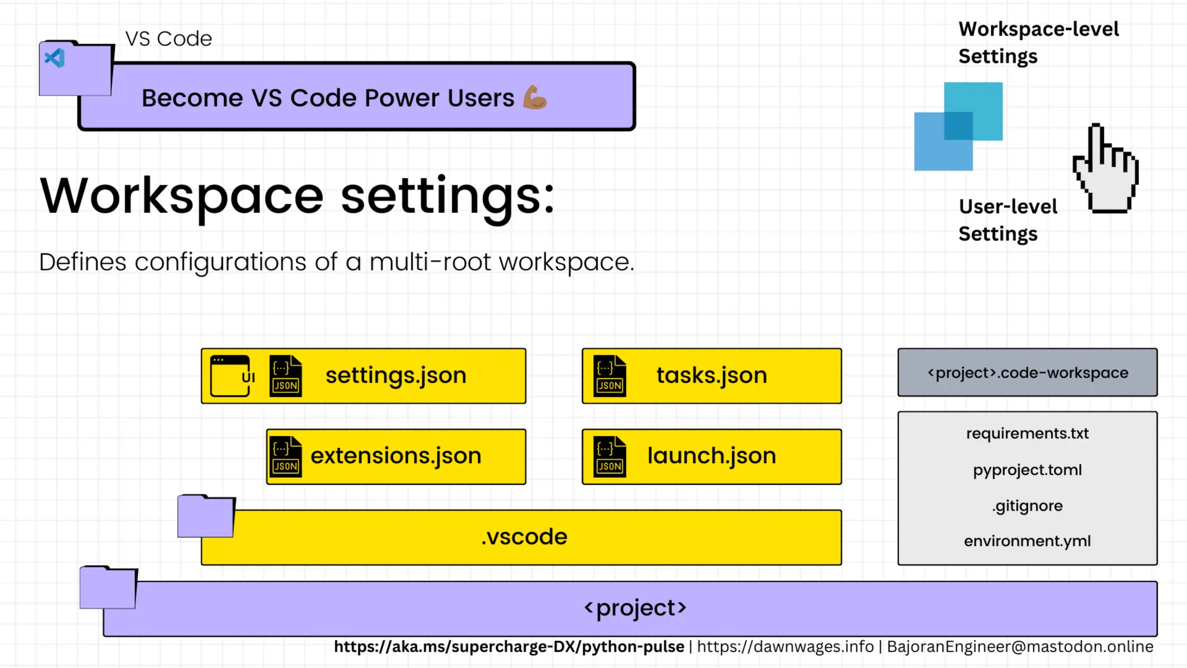Click the JSON file icon beside extensions.json
The height and width of the screenshot is (668, 1187).
pyautogui.click(x=286, y=457)
